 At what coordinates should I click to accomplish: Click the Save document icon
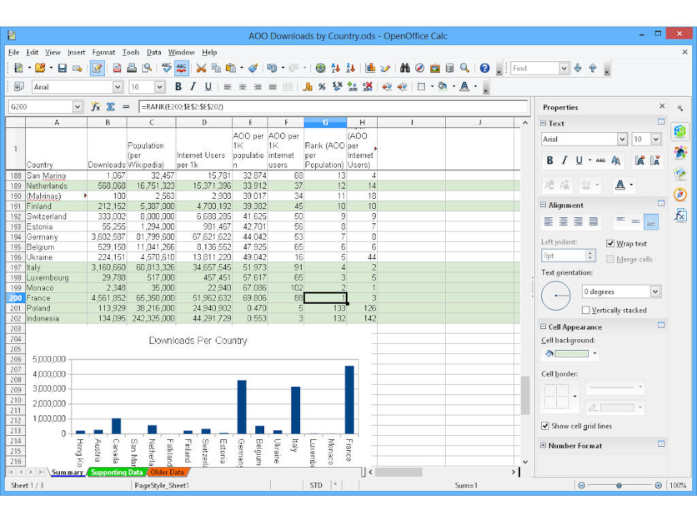[x=62, y=68]
